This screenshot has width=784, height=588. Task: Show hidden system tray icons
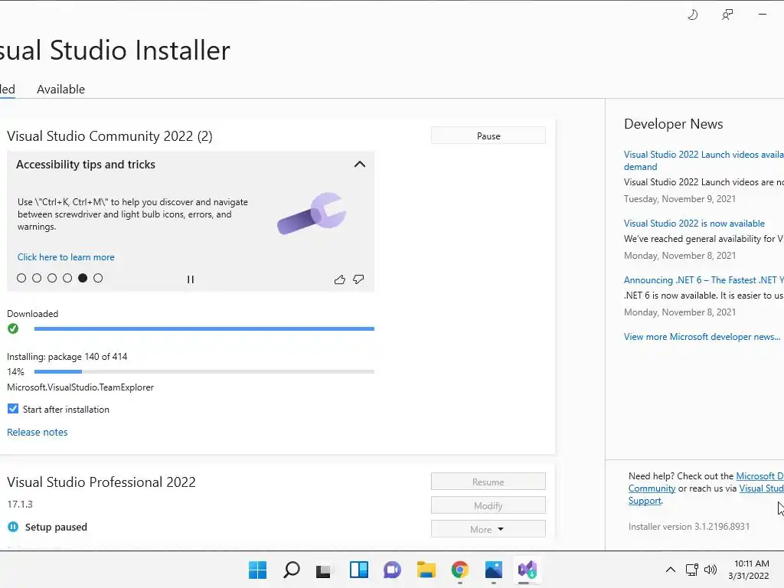point(671,570)
